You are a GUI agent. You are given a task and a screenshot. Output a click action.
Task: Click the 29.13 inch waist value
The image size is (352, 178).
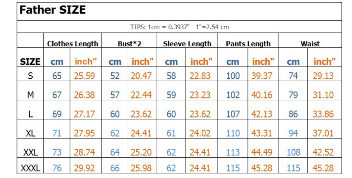coord(323,76)
